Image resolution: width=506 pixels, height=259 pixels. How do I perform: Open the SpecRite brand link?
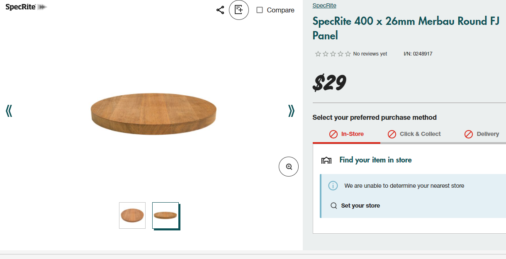tap(324, 5)
